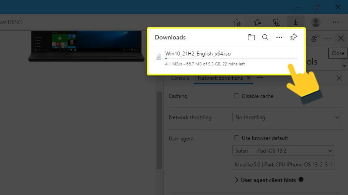This screenshot has height=195, width=348.
Task: Open the downloads folder icon
Action: point(251,37)
